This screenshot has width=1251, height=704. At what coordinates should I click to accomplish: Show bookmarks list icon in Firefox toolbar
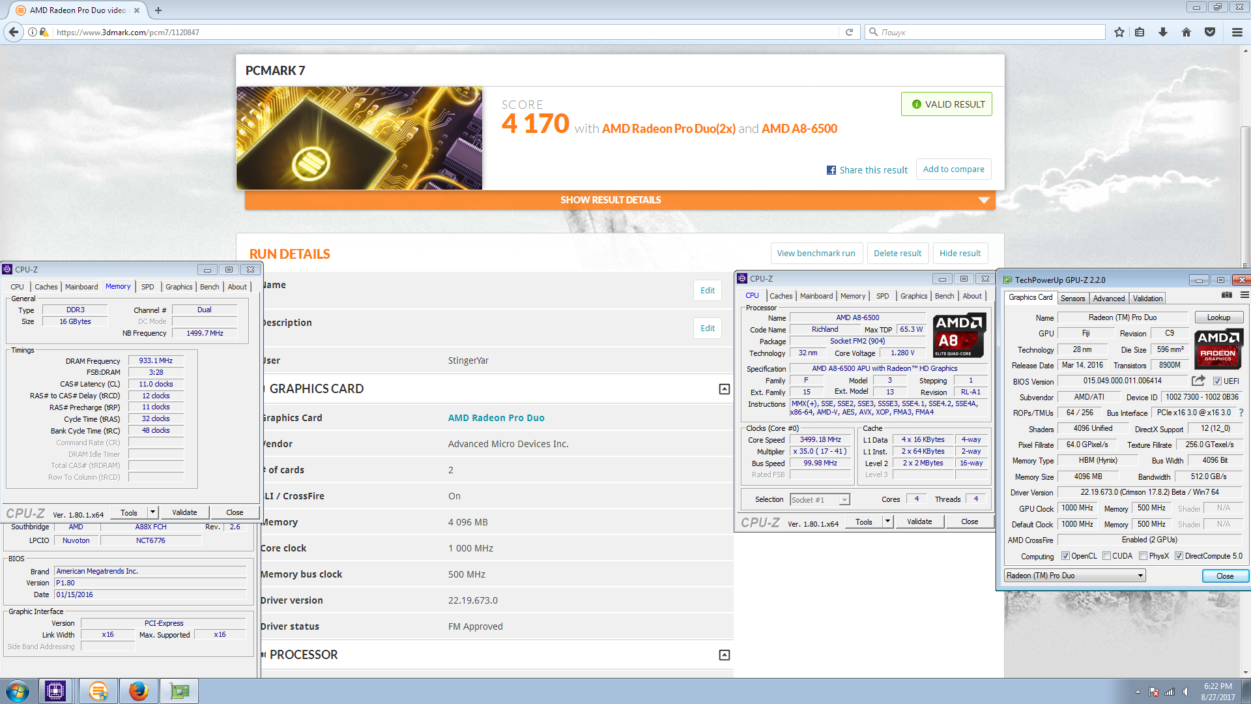point(1140,32)
